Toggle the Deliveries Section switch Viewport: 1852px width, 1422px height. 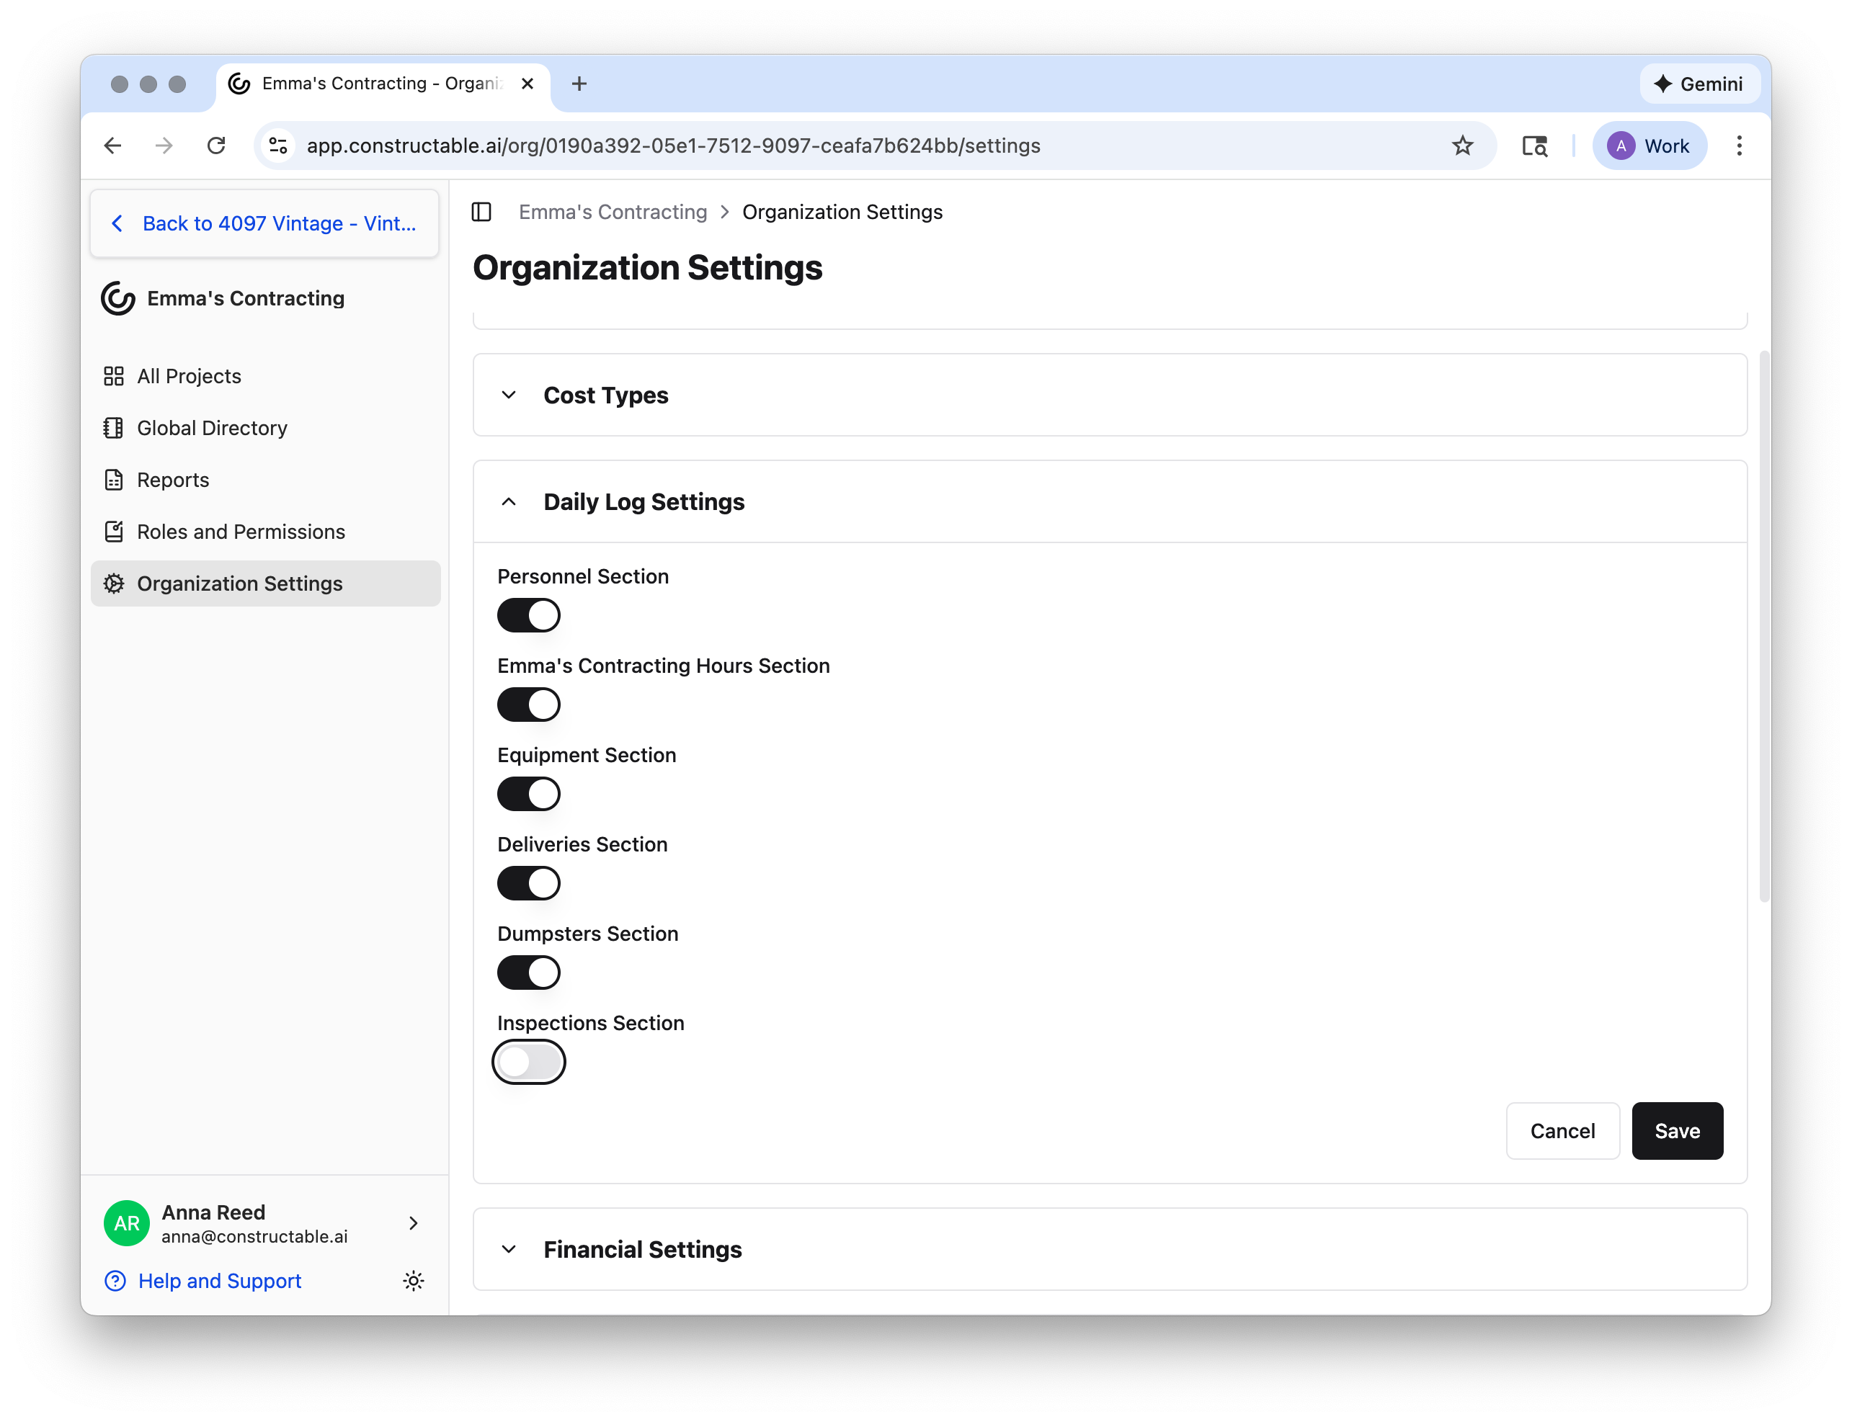point(528,883)
